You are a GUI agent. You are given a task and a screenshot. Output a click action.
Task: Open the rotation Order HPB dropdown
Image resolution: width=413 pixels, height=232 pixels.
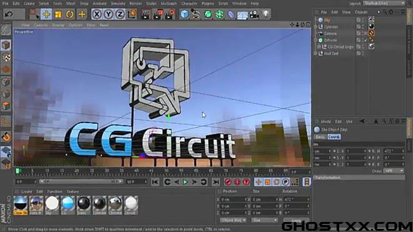[394, 171]
